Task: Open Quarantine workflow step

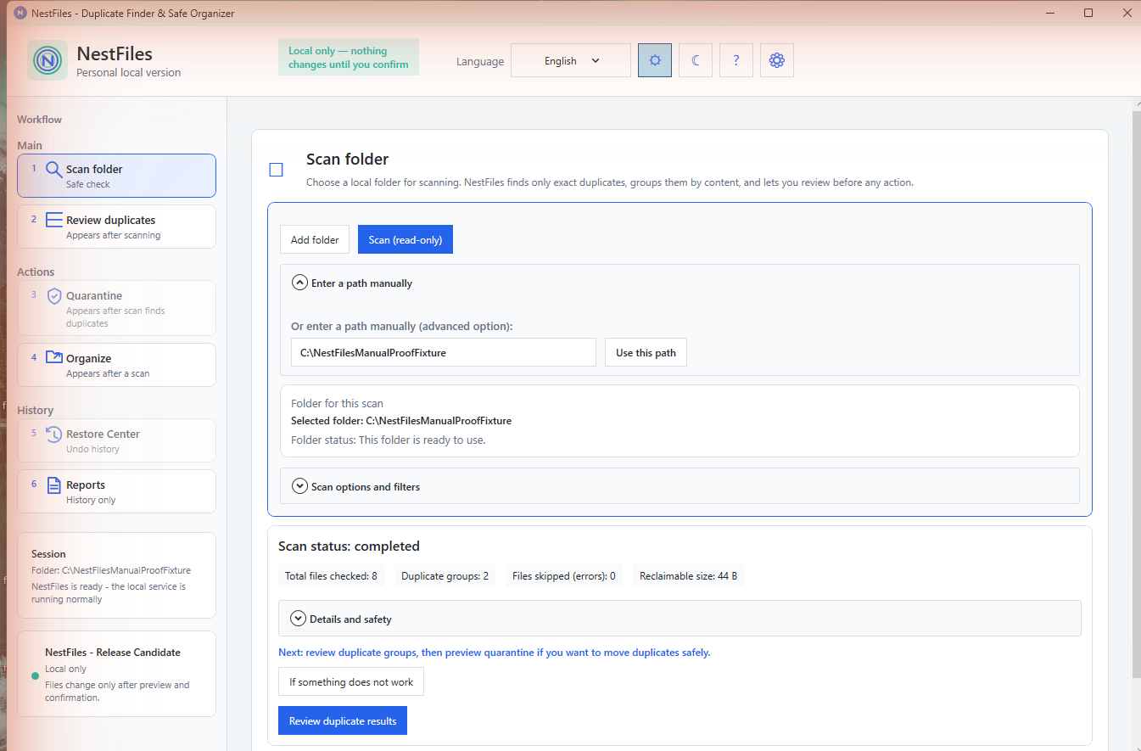Action: 117,308
